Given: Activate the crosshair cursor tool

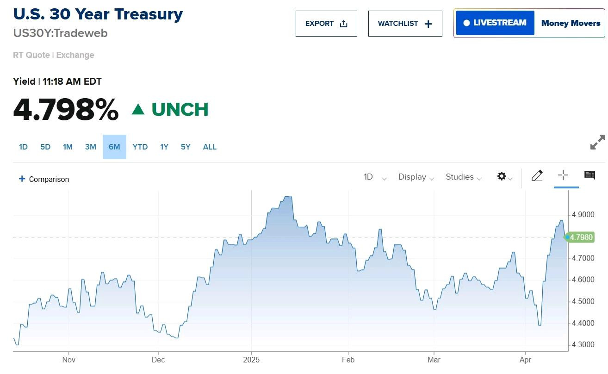Looking at the screenshot, I should (x=563, y=175).
